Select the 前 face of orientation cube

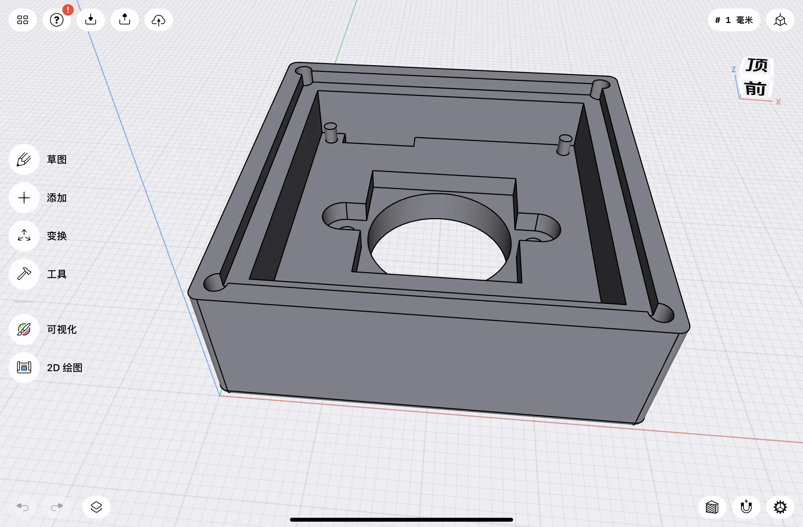[755, 89]
